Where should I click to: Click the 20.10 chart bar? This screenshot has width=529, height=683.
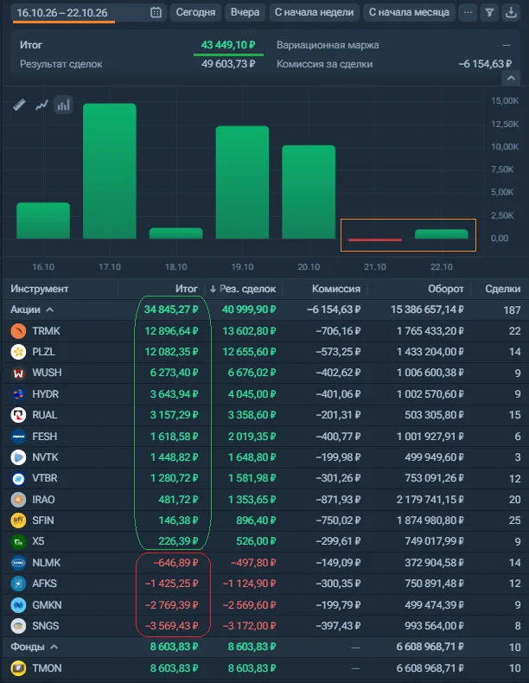(309, 192)
